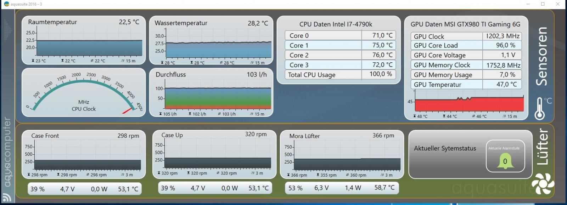Image resolution: width=567 pixels, height=205 pixels.
Task: Click the 103 l/h Durchfluss value
Action: click(x=257, y=74)
